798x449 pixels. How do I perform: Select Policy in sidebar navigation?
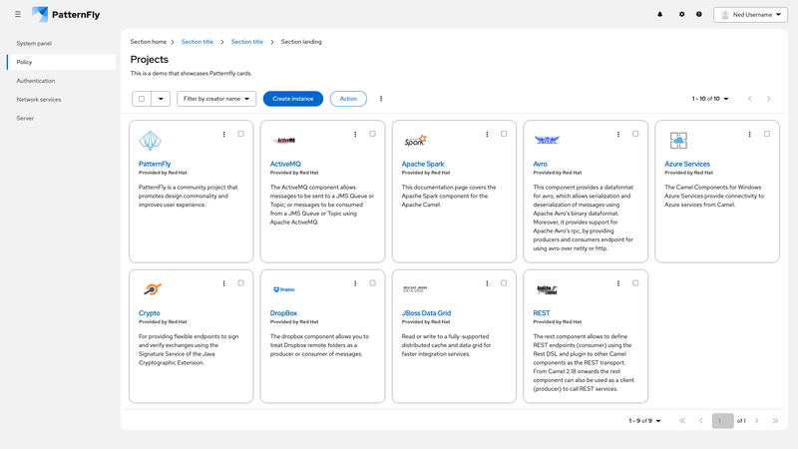pos(62,62)
